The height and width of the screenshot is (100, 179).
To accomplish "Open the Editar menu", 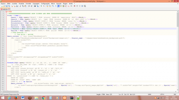I will tap(9, 4).
